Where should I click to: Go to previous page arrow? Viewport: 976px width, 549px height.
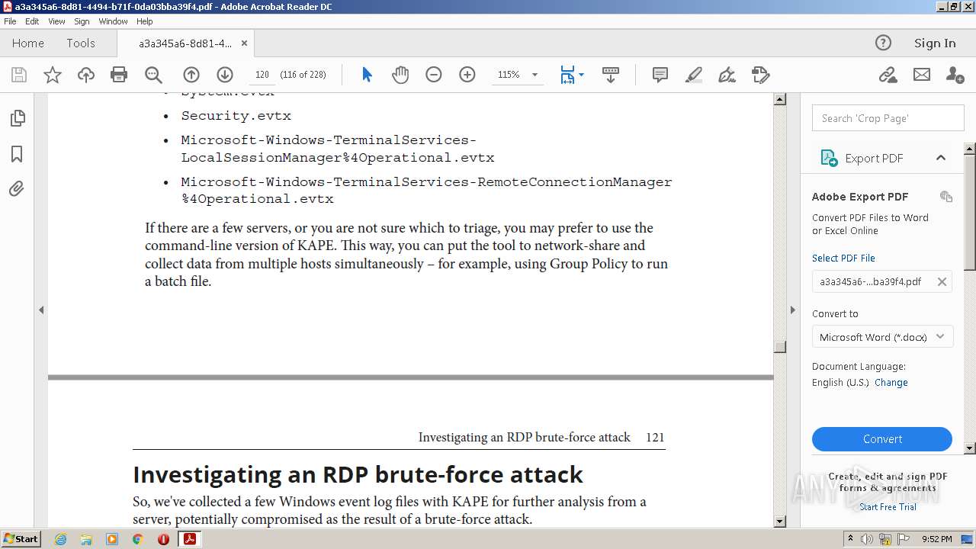[191, 75]
